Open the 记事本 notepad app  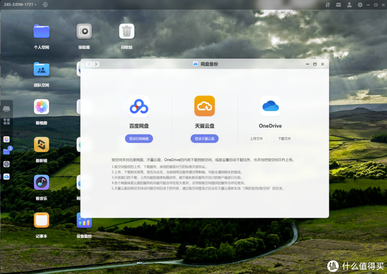point(41,220)
